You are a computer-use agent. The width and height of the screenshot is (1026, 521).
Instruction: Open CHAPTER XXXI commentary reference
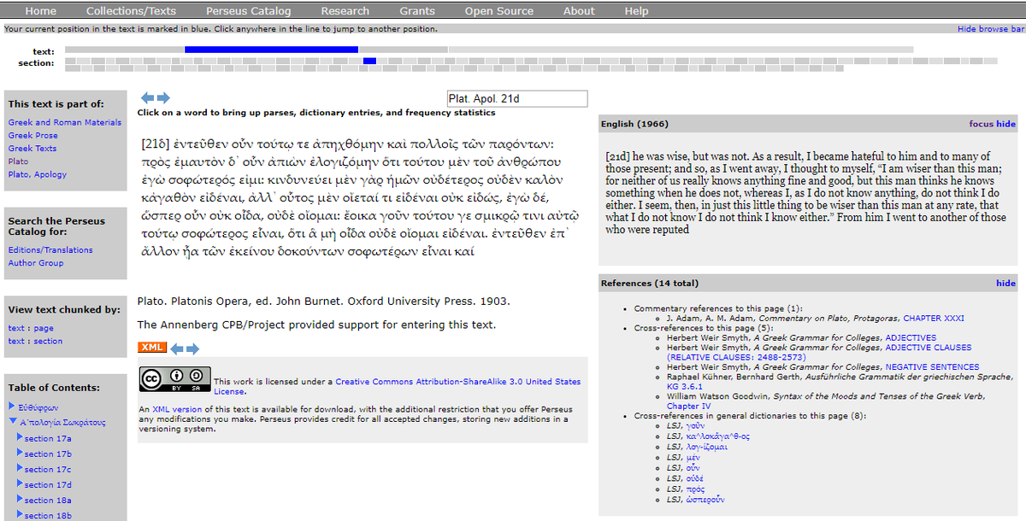tap(934, 318)
